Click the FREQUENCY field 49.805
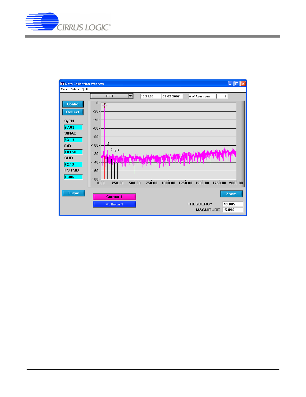Viewport: 306px width, 397px height. [233, 204]
